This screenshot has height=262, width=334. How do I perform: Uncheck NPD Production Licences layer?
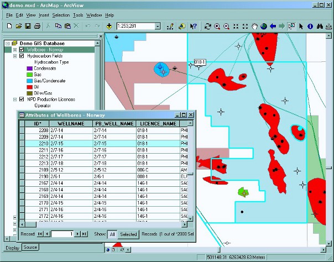pos(22,99)
